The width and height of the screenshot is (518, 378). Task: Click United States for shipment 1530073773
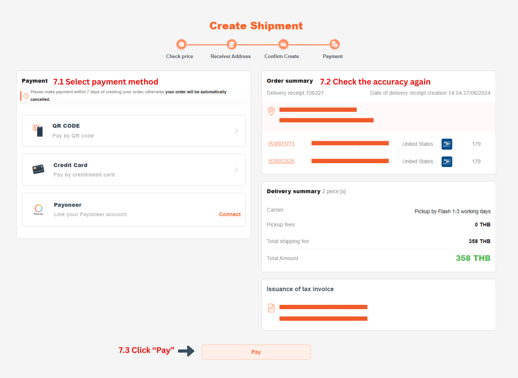coord(418,144)
